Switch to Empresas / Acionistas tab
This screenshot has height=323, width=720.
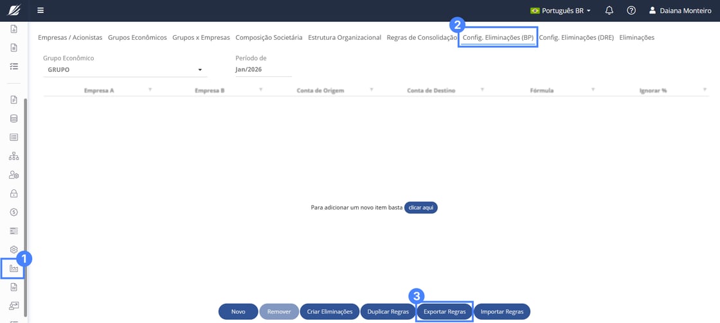70,38
